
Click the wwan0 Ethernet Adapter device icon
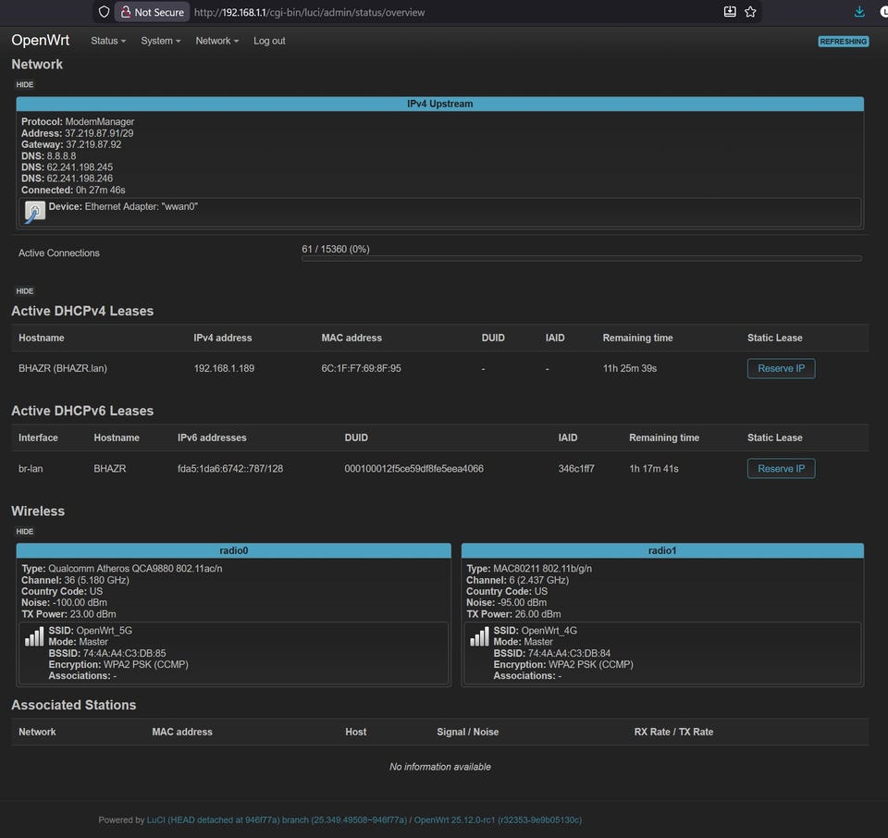34,212
